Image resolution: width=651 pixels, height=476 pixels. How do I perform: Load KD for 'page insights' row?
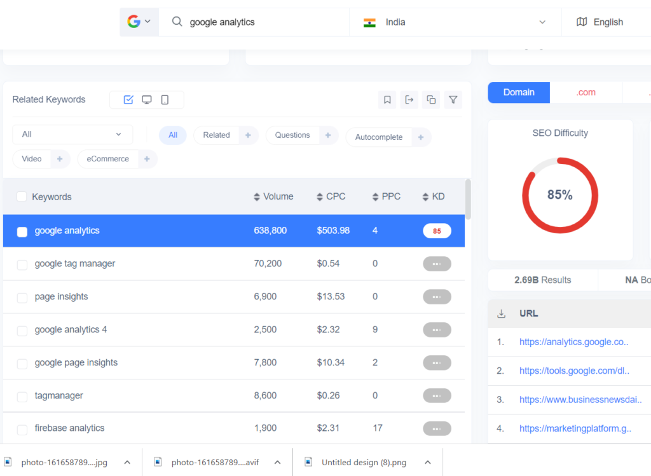pyautogui.click(x=437, y=297)
